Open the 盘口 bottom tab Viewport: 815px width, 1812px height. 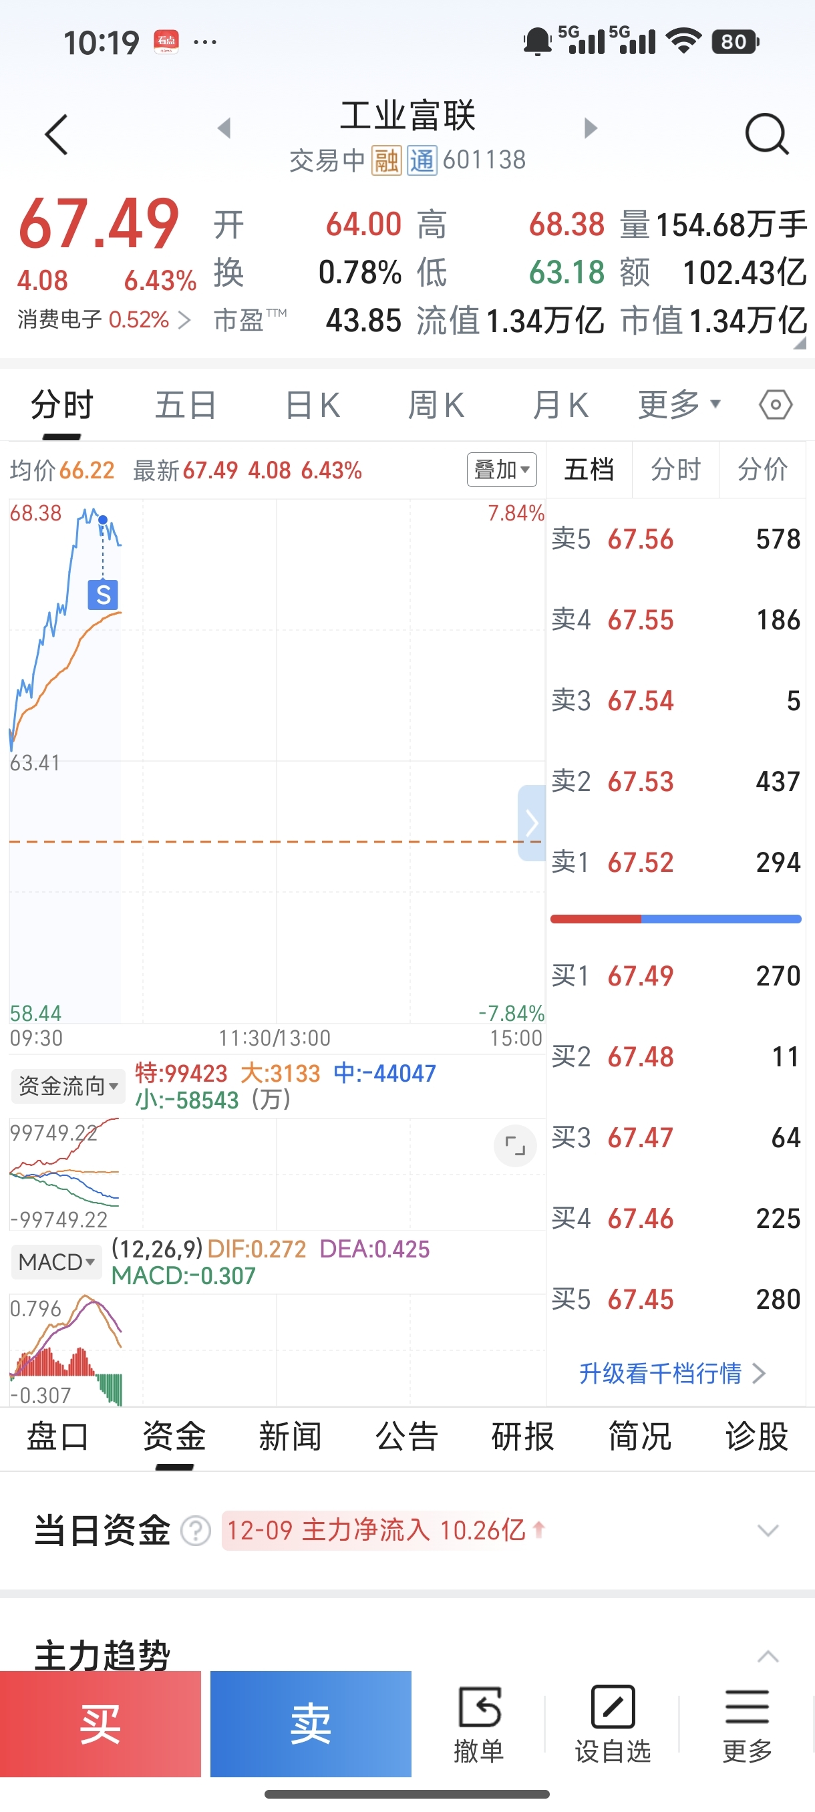tap(57, 1437)
